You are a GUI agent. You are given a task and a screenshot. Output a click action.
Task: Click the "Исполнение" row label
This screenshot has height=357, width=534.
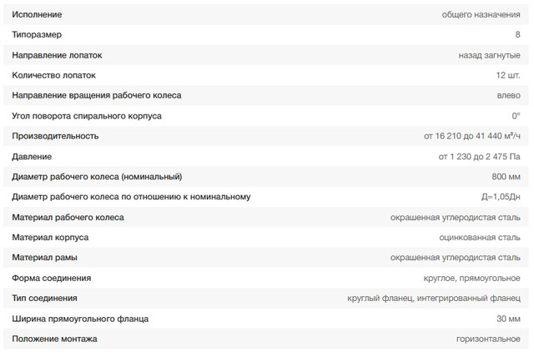37,15
